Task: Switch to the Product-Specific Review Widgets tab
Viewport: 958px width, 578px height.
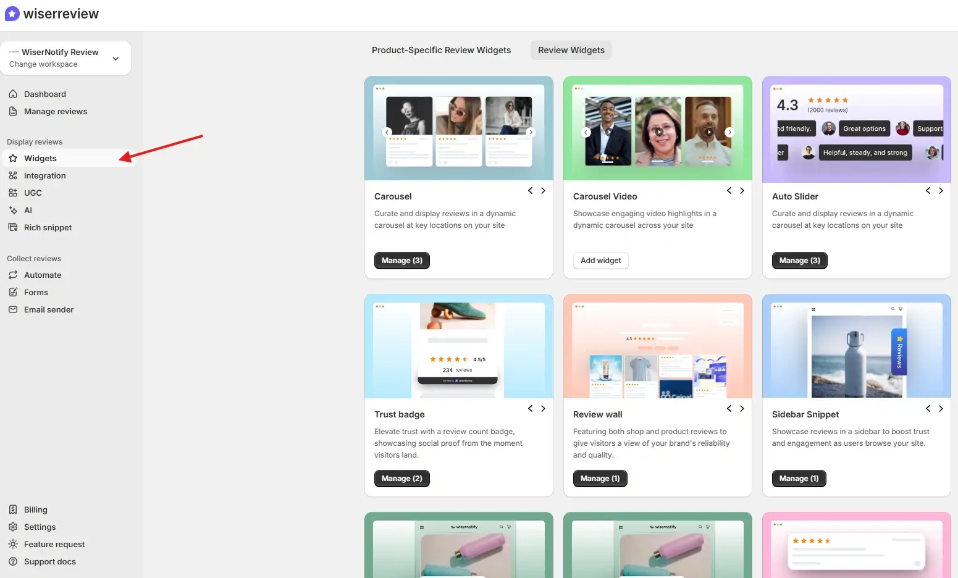Action: point(441,50)
